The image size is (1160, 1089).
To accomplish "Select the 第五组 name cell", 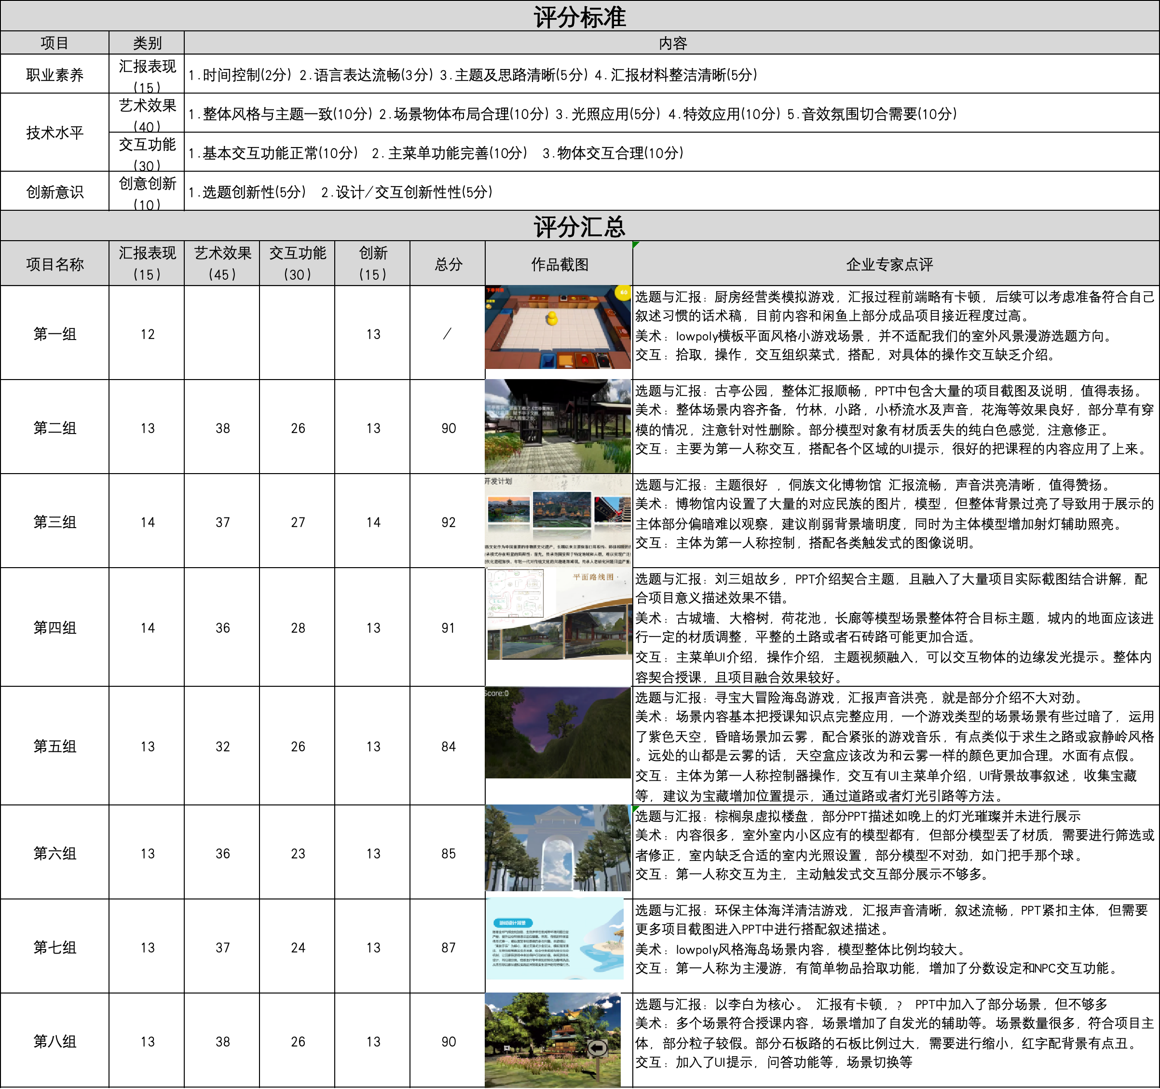I will pyautogui.click(x=55, y=745).
